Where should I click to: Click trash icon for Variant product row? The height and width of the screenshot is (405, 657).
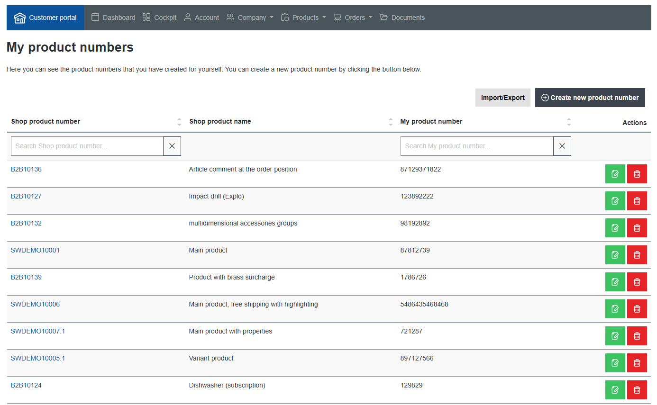click(x=637, y=363)
